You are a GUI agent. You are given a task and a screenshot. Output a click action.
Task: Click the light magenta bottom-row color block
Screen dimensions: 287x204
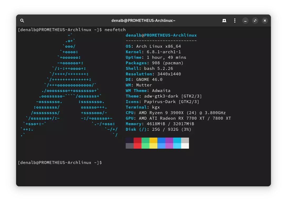(169, 146)
